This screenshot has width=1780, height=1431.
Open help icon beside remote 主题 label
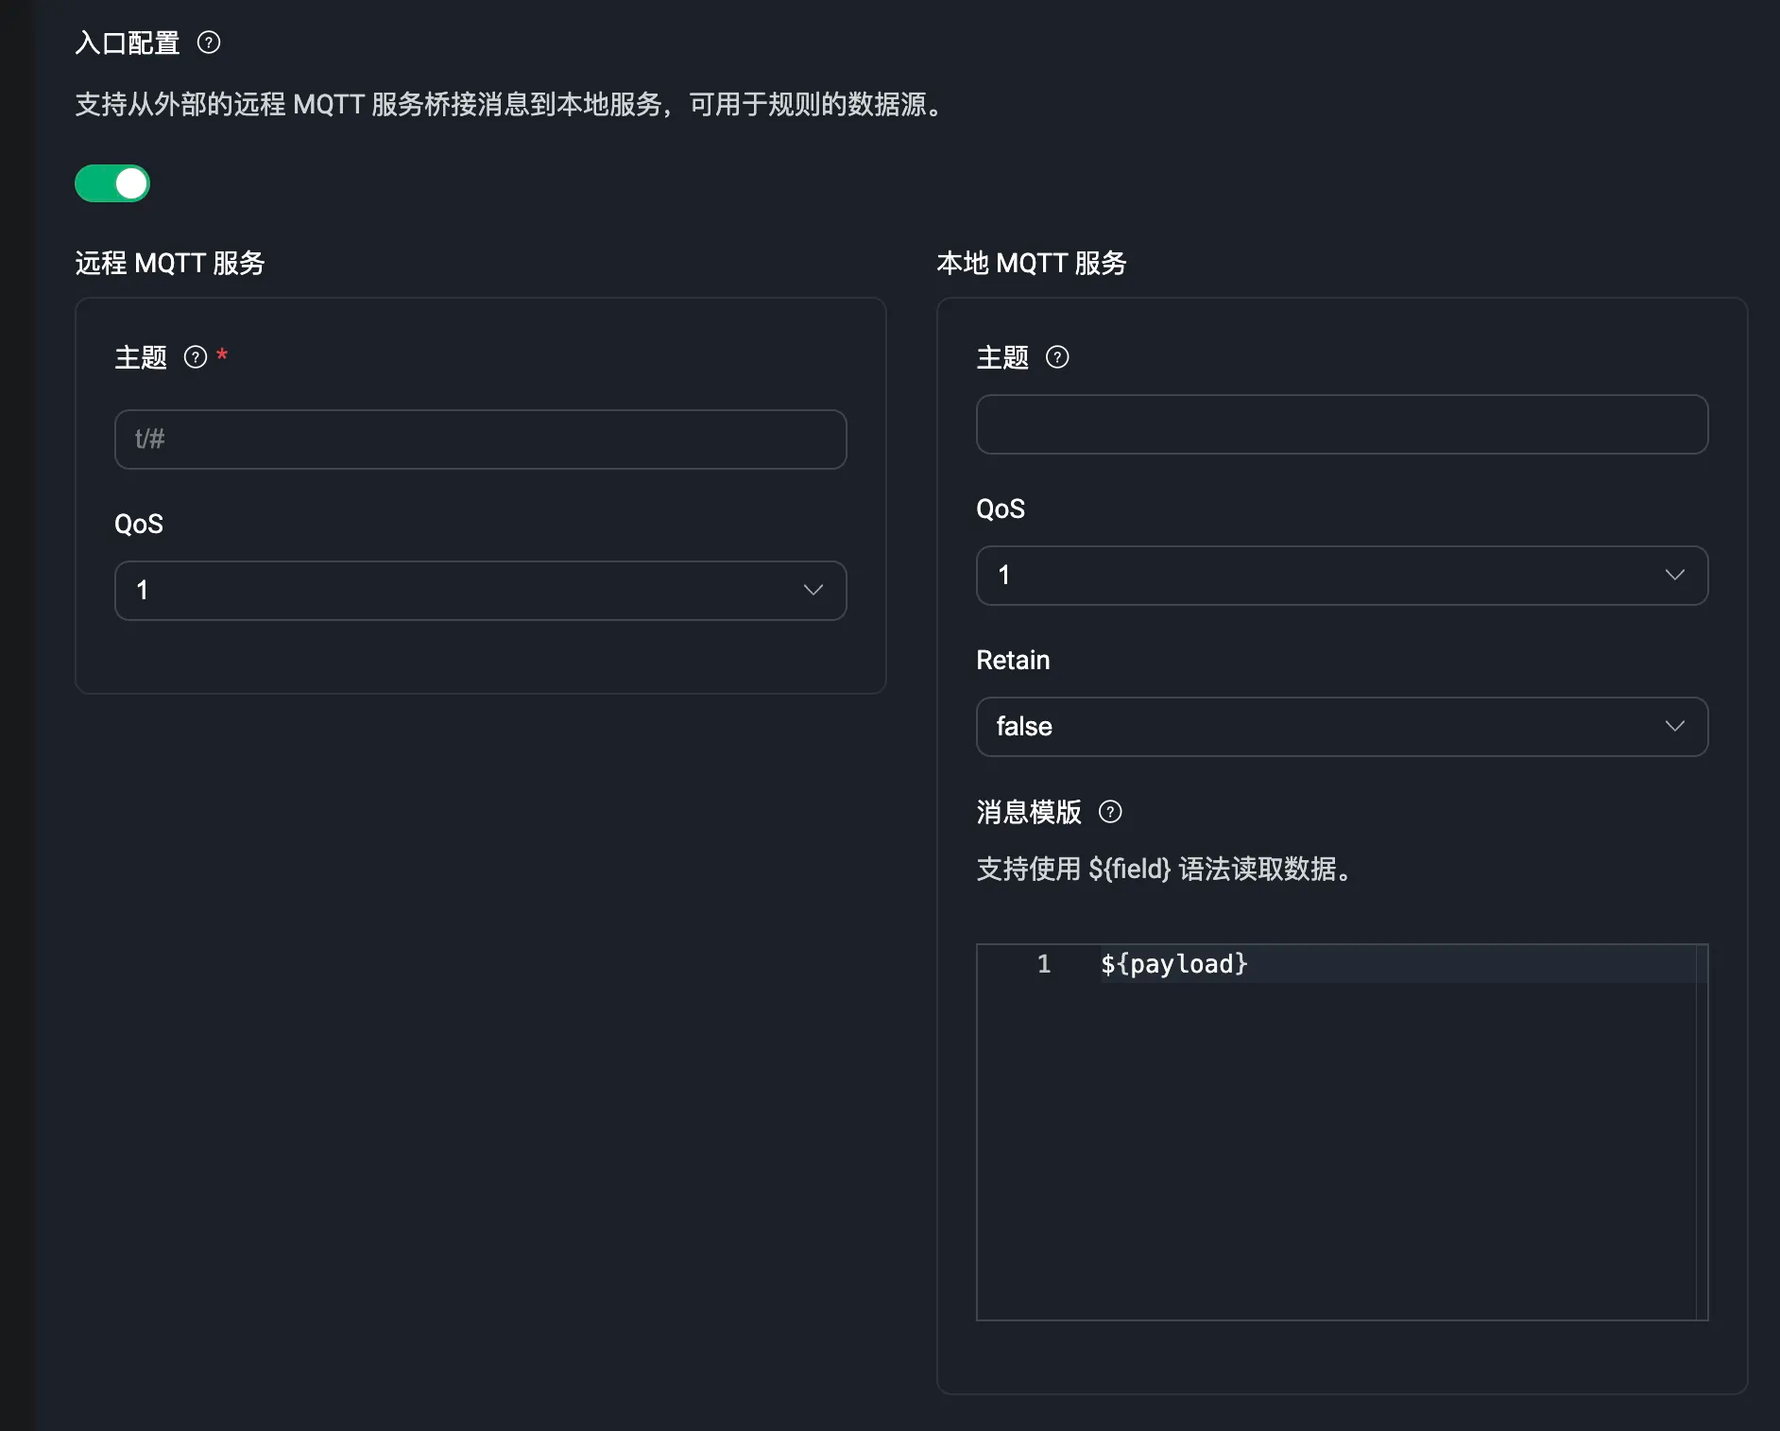pyautogui.click(x=195, y=357)
